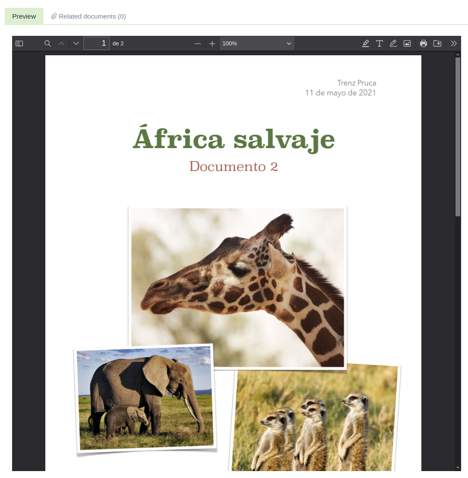
Task: Zoom in with the plus button
Action: tap(212, 44)
